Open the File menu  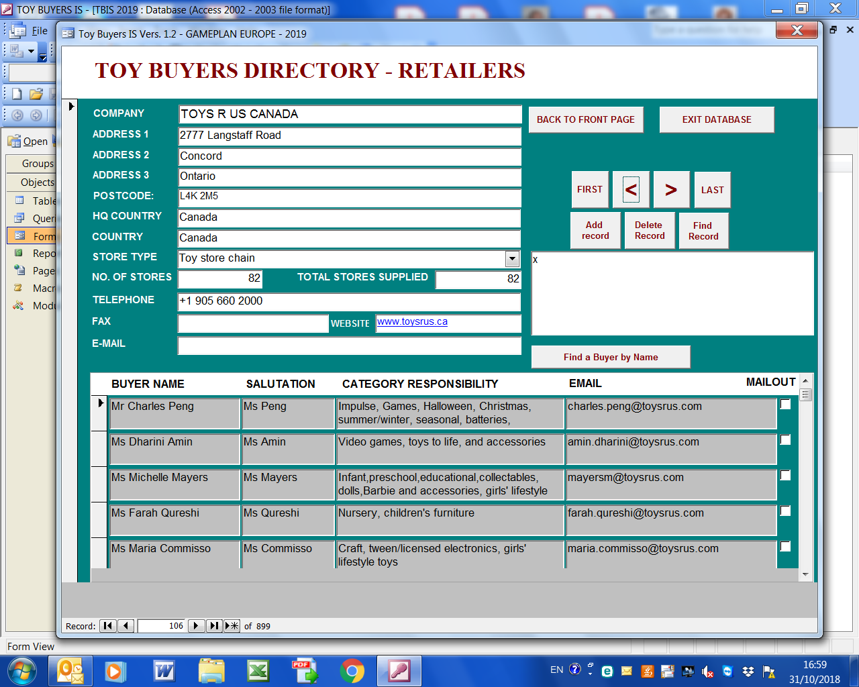point(40,30)
